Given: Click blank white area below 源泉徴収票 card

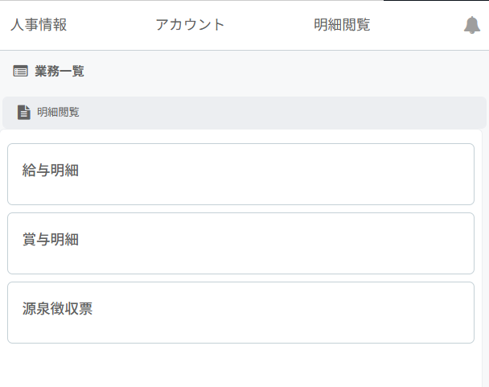Looking at the screenshot, I should coord(240,366).
